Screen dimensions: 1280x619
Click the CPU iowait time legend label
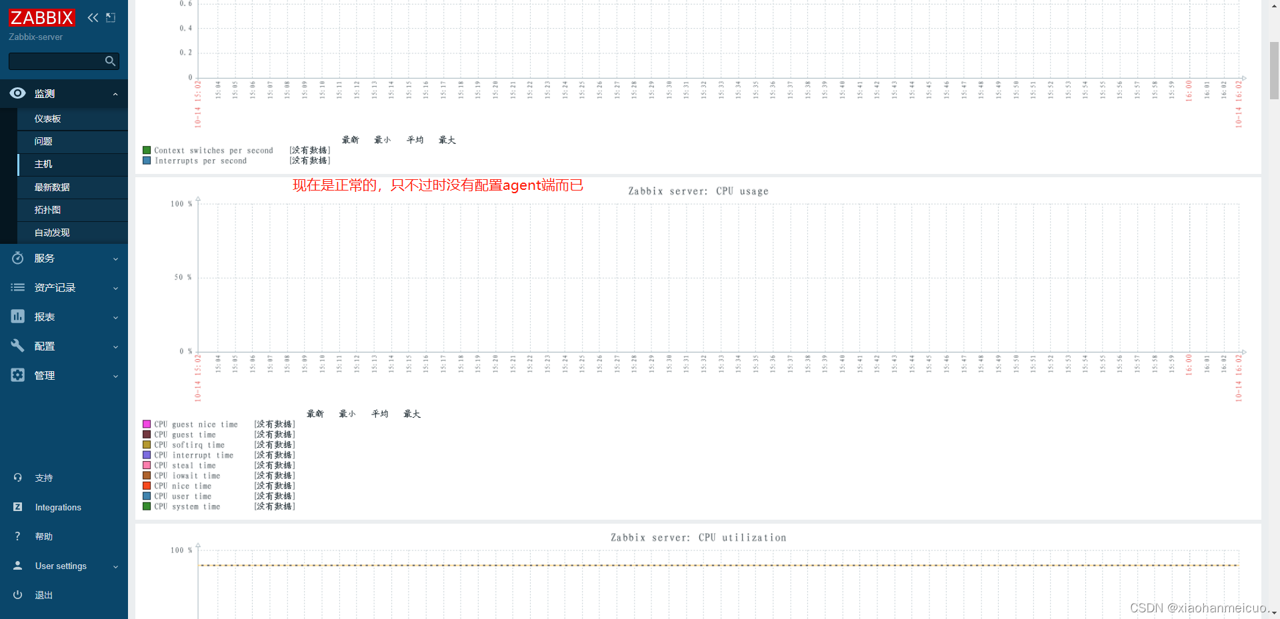(x=187, y=476)
